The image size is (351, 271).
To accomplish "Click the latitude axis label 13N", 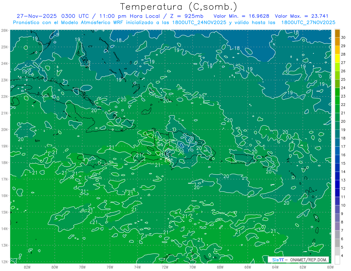I will pos(4,245).
